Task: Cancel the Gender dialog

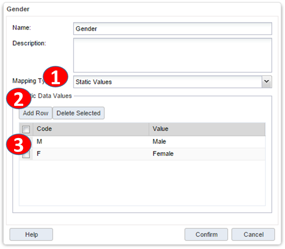Action: [253, 234]
